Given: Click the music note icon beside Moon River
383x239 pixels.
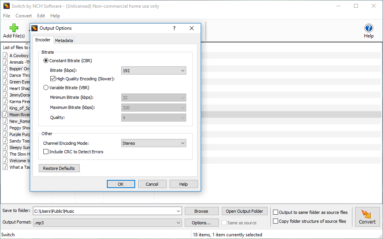Looking at the screenshot, I should click(5, 114).
